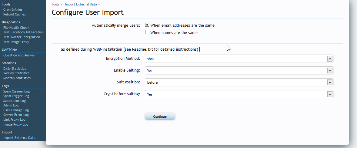Open the Crypt before salting dropdown
Image resolution: width=357 pixels, height=148 pixels.
pyautogui.click(x=239, y=94)
